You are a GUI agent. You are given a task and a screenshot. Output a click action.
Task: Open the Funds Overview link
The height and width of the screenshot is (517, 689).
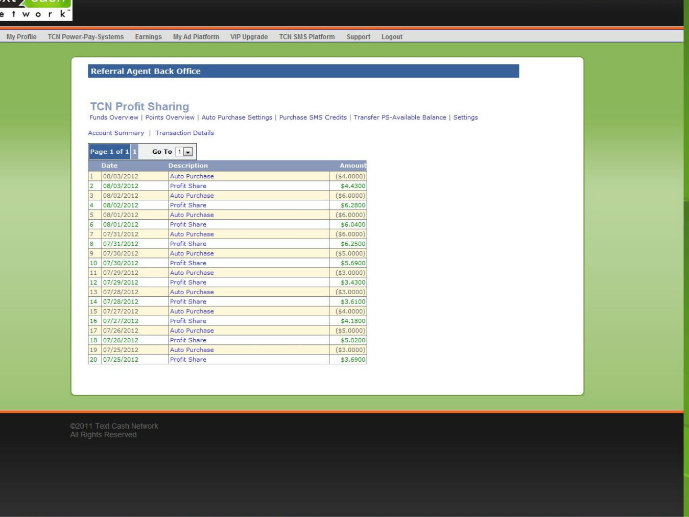pyautogui.click(x=114, y=118)
